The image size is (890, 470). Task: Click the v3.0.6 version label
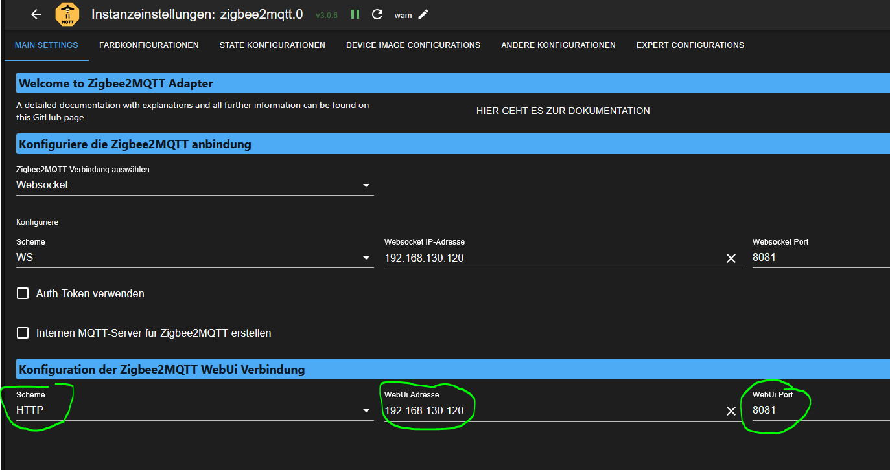point(327,15)
